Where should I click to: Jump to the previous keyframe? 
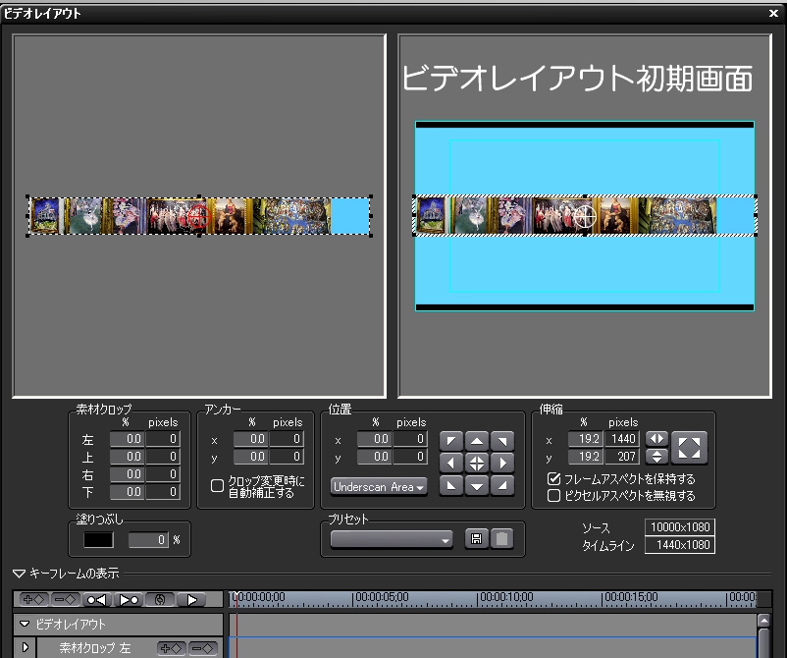[96, 599]
